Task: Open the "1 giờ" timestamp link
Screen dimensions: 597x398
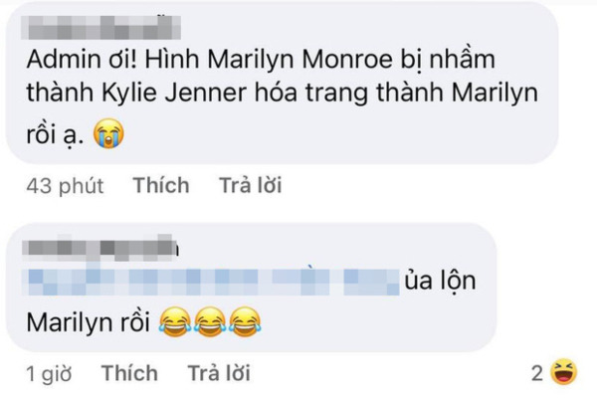Action: pos(49,374)
